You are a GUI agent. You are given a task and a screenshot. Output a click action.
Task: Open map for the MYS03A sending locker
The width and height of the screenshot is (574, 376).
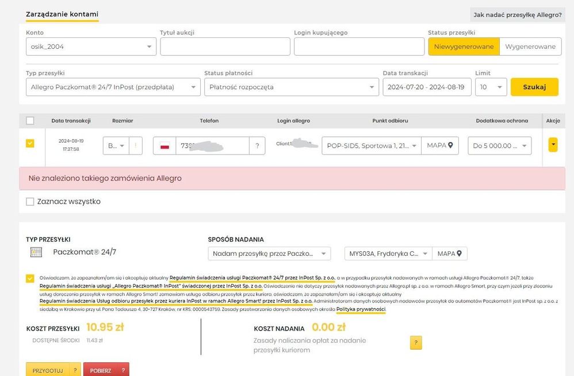(x=449, y=254)
